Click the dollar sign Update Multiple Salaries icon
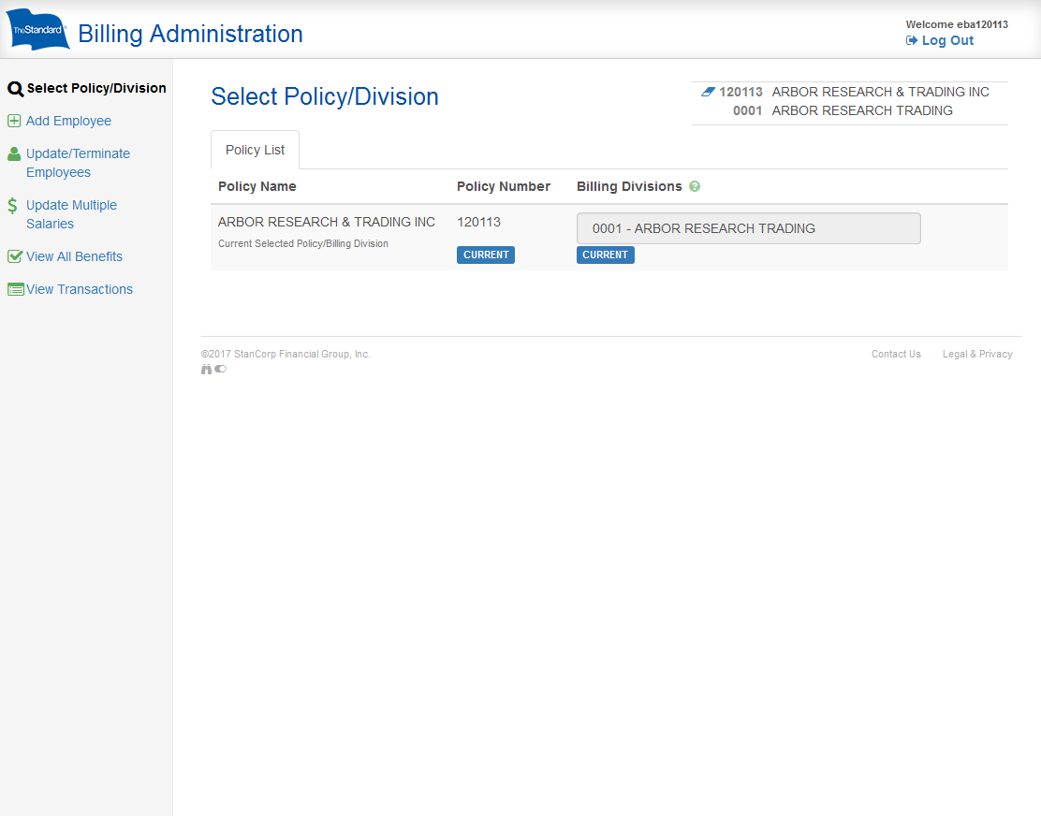1041x816 pixels. (x=13, y=204)
